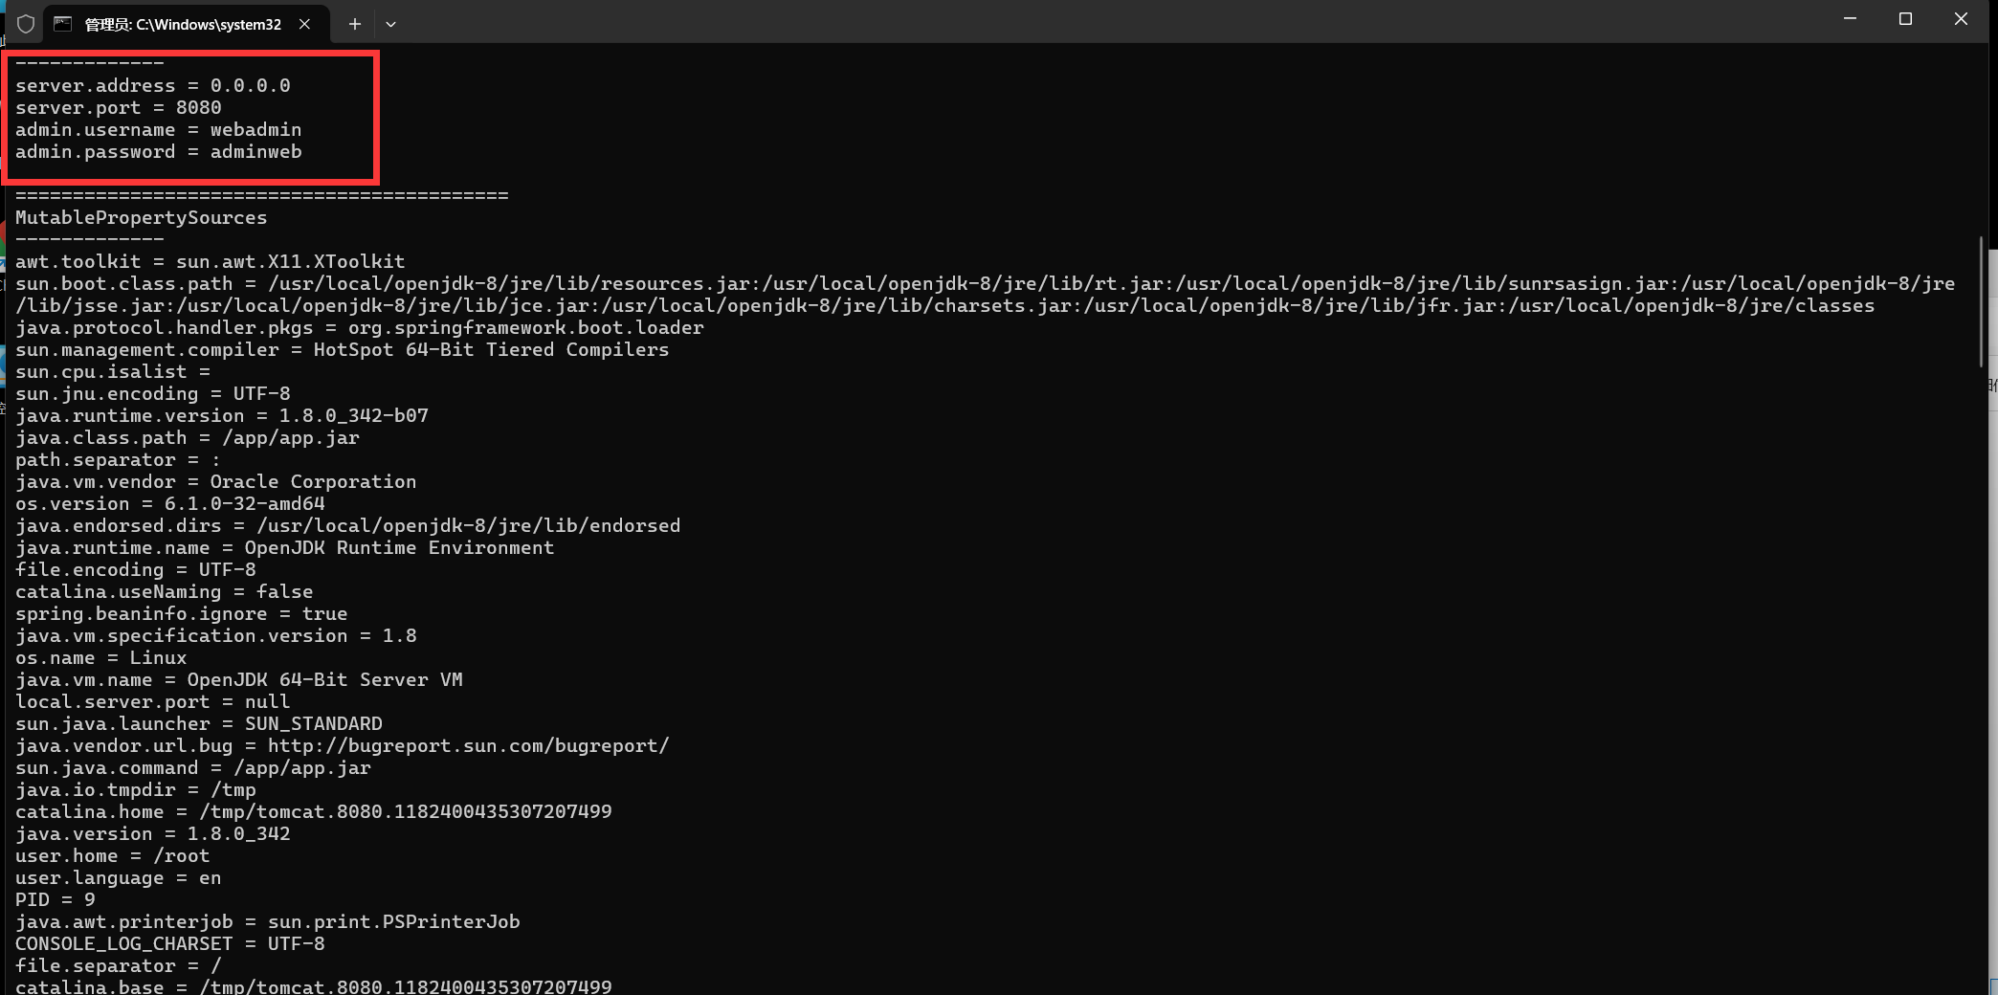
Task: Maximize the terminal window
Action: point(1905,19)
